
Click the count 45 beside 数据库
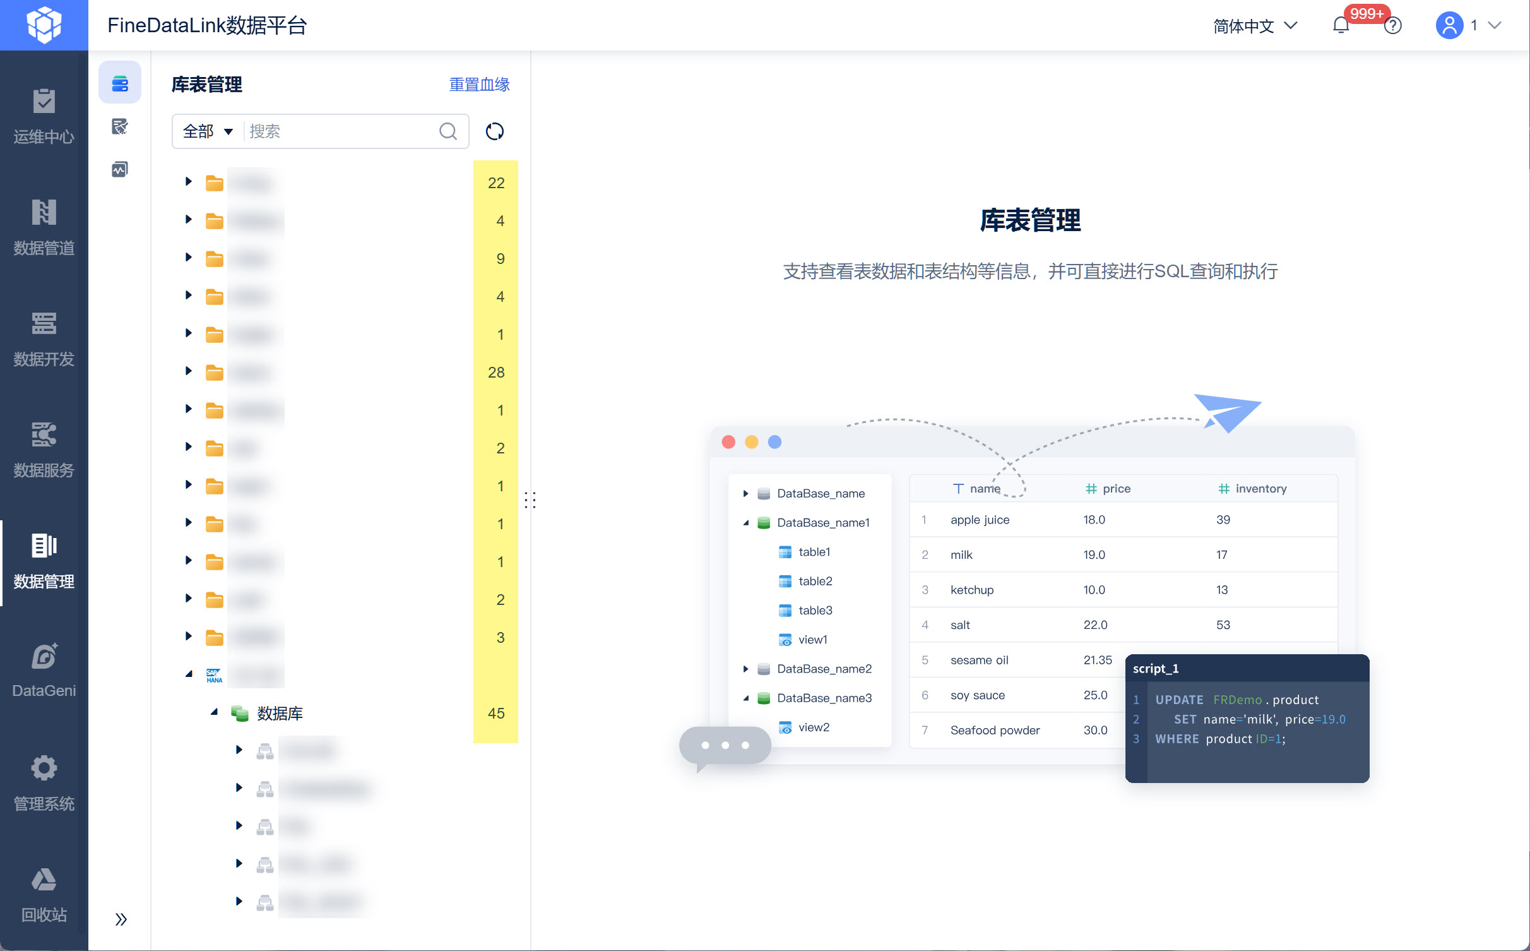(x=496, y=713)
